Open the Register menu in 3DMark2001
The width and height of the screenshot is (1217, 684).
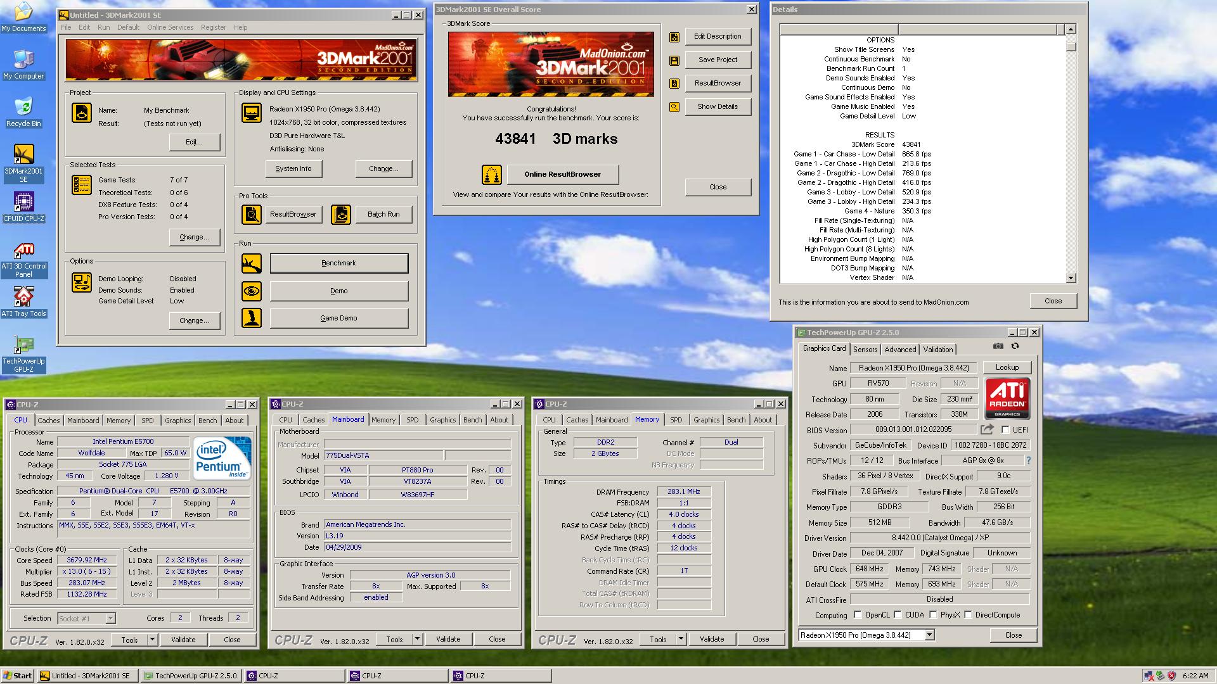click(x=213, y=27)
